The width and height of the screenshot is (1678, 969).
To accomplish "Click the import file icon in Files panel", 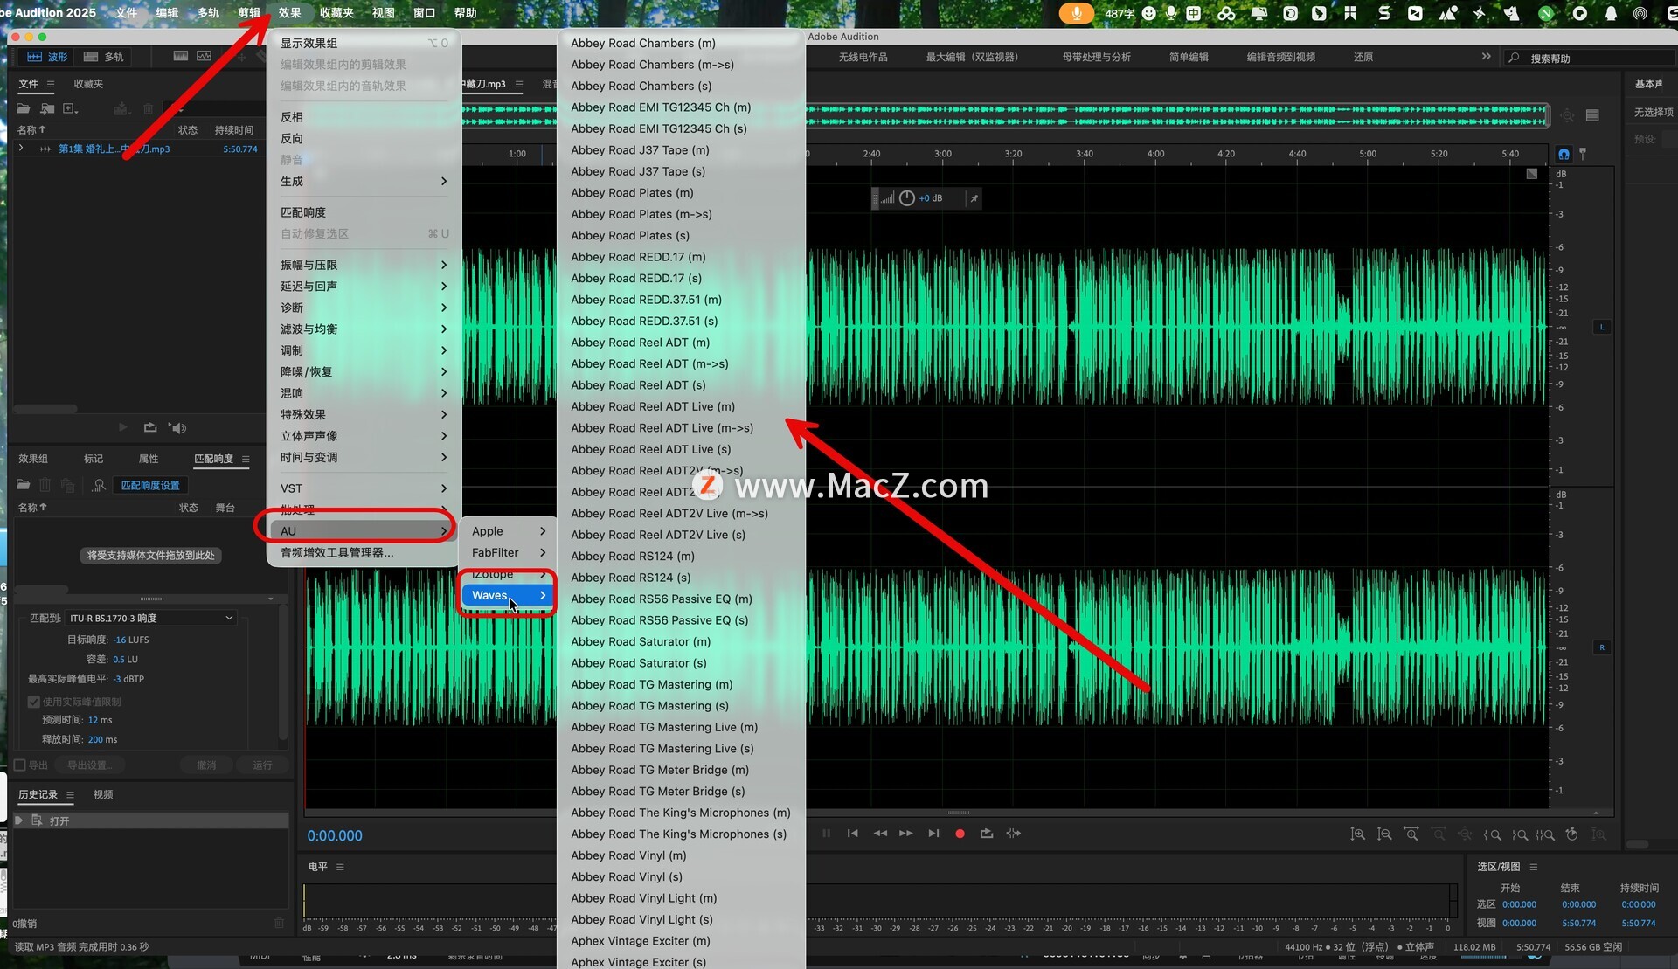I will (x=47, y=109).
